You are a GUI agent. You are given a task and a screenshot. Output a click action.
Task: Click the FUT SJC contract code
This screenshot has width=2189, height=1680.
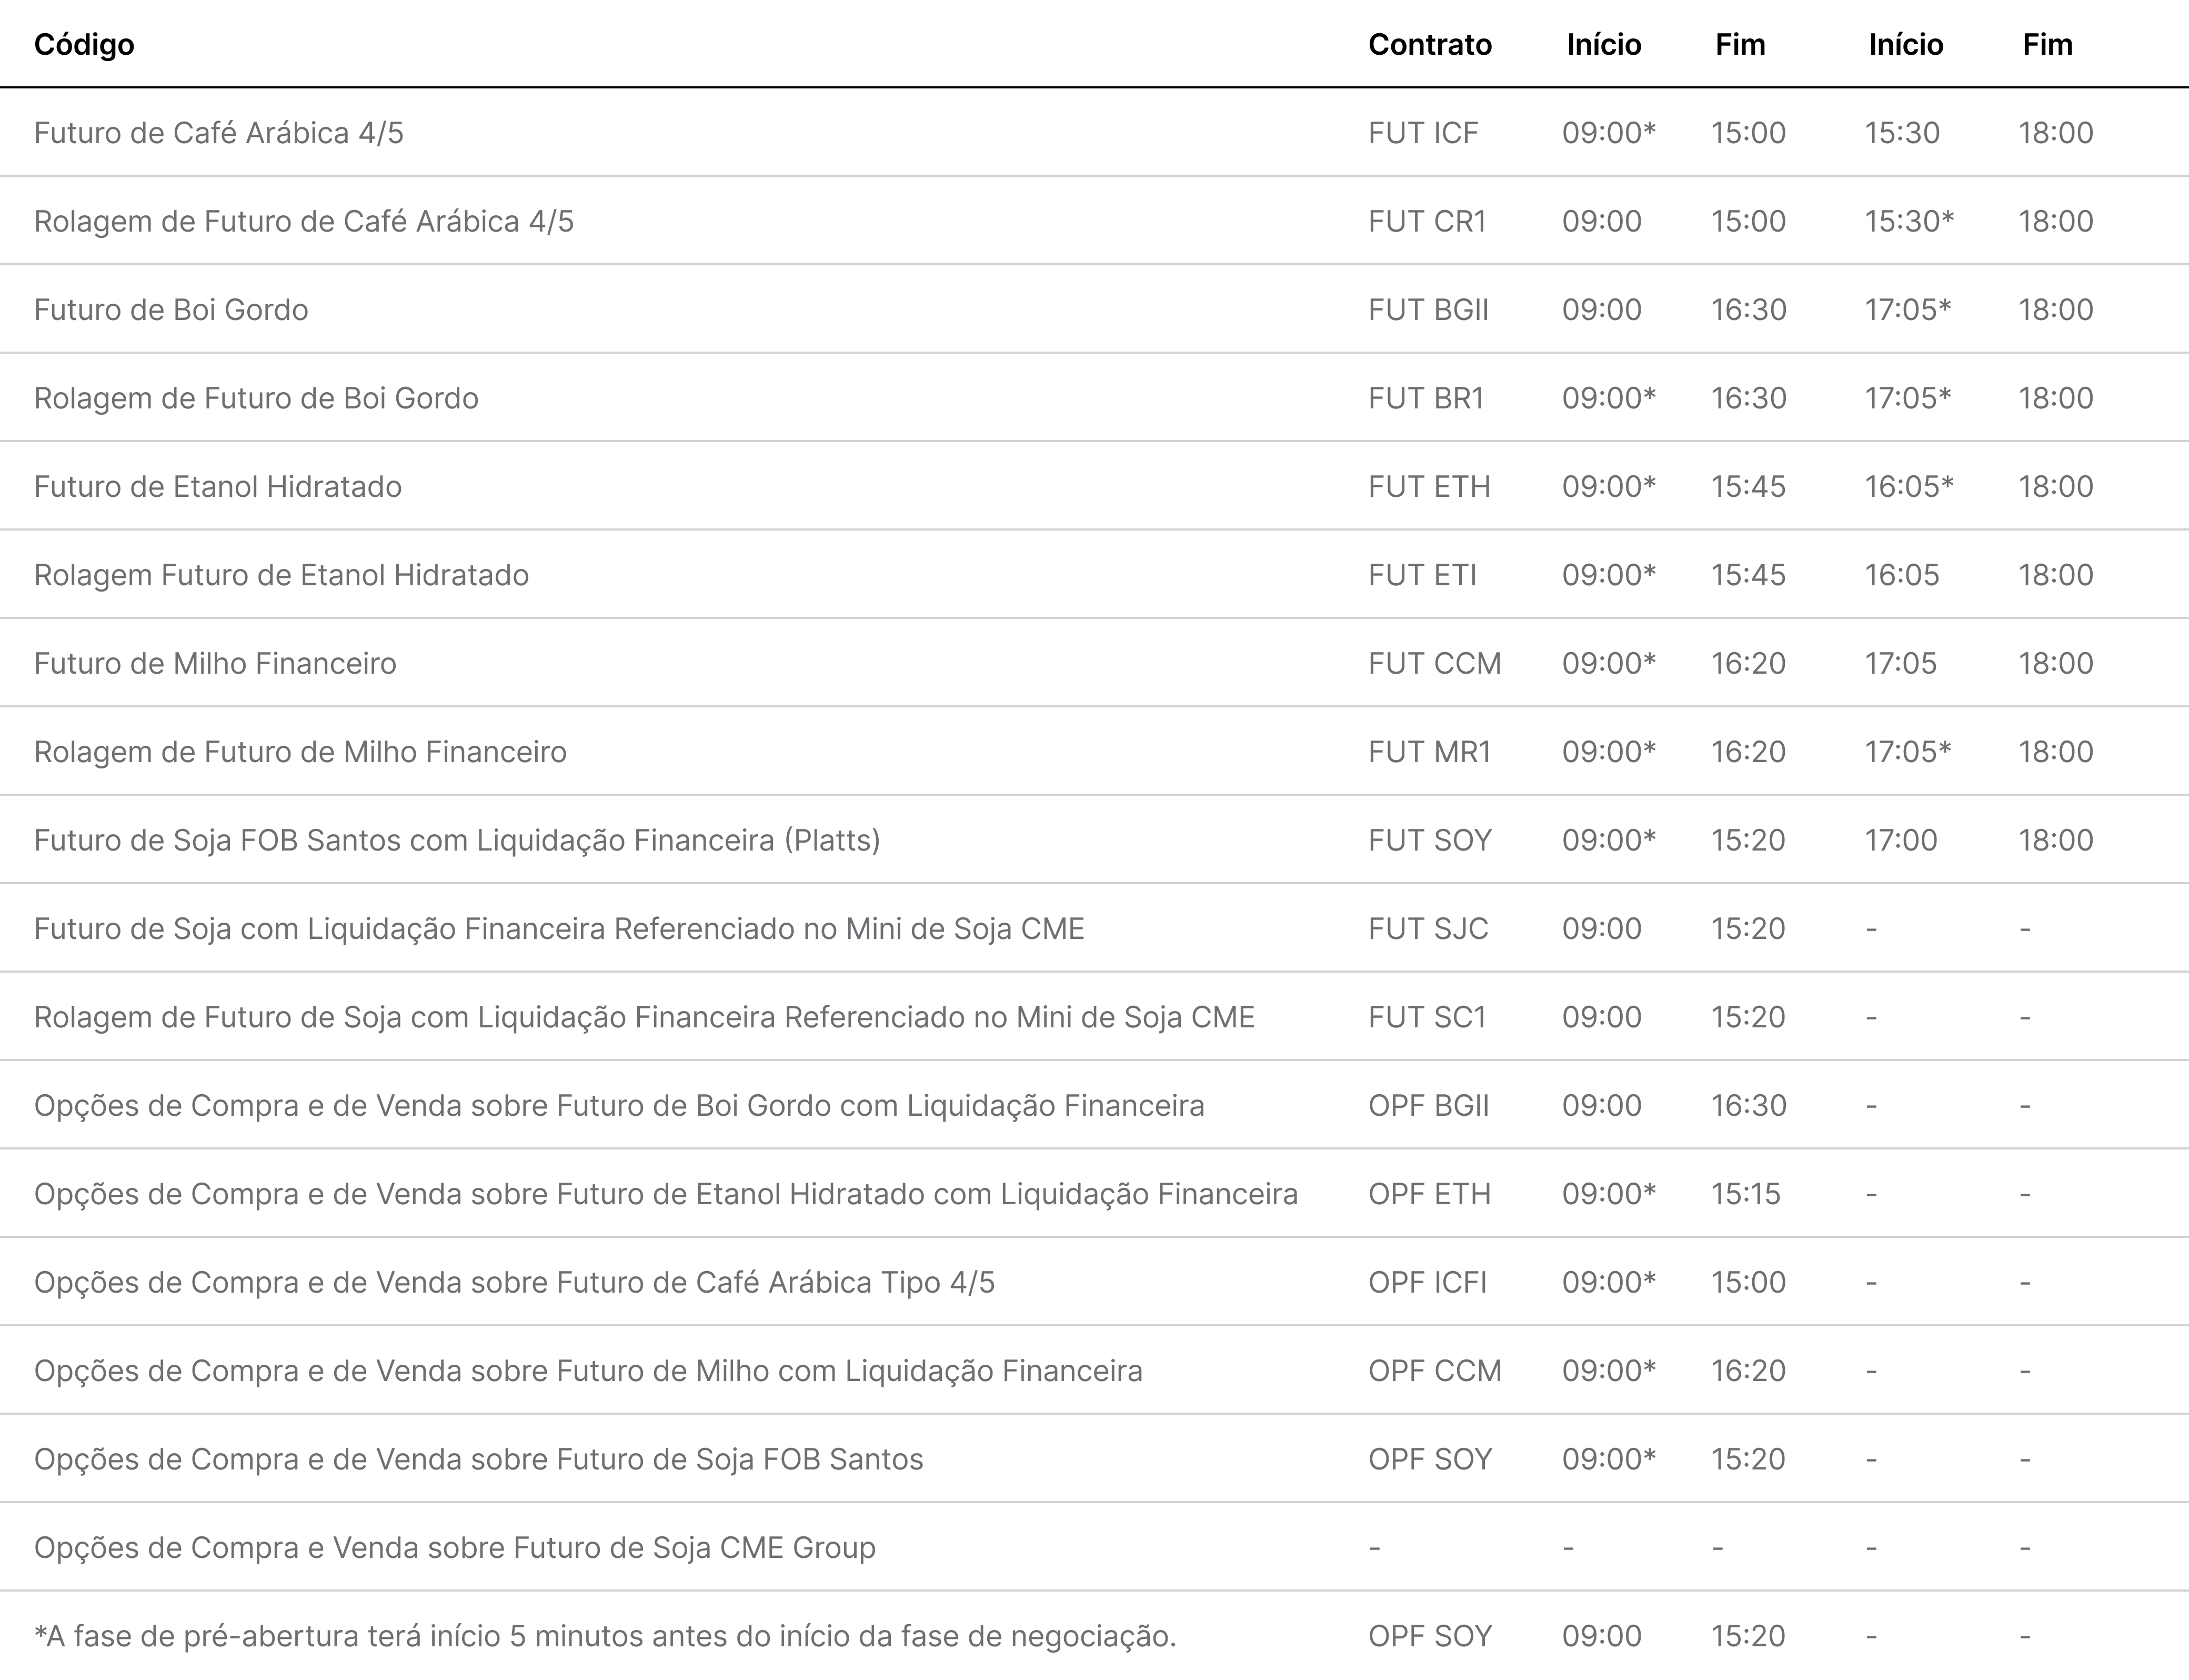tap(1428, 929)
